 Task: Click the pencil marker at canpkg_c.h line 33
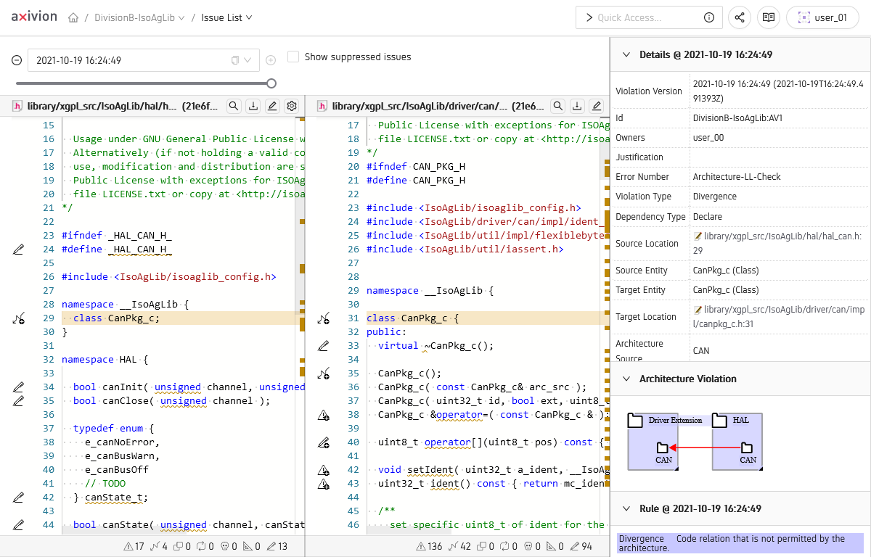click(x=324, y=346)
